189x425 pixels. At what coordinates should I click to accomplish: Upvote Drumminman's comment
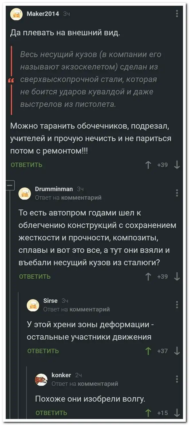148,277
